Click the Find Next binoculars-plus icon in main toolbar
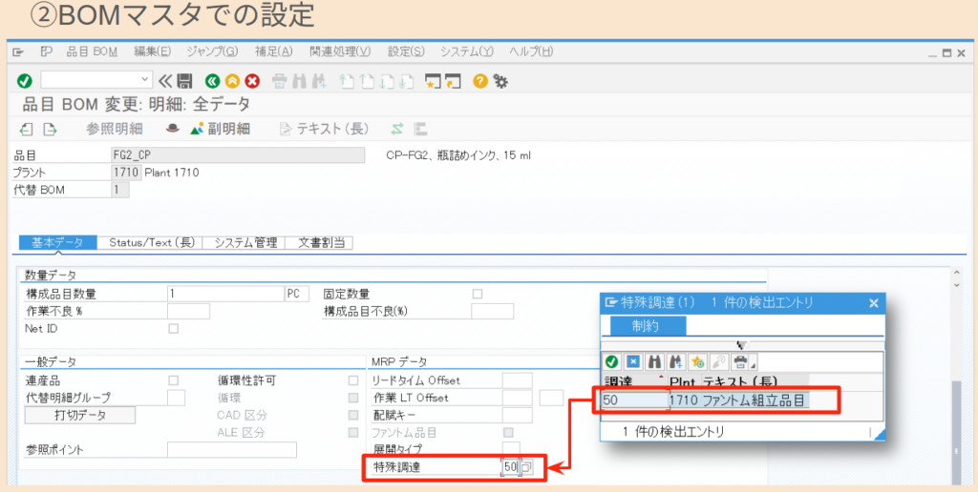 point(320,80)
